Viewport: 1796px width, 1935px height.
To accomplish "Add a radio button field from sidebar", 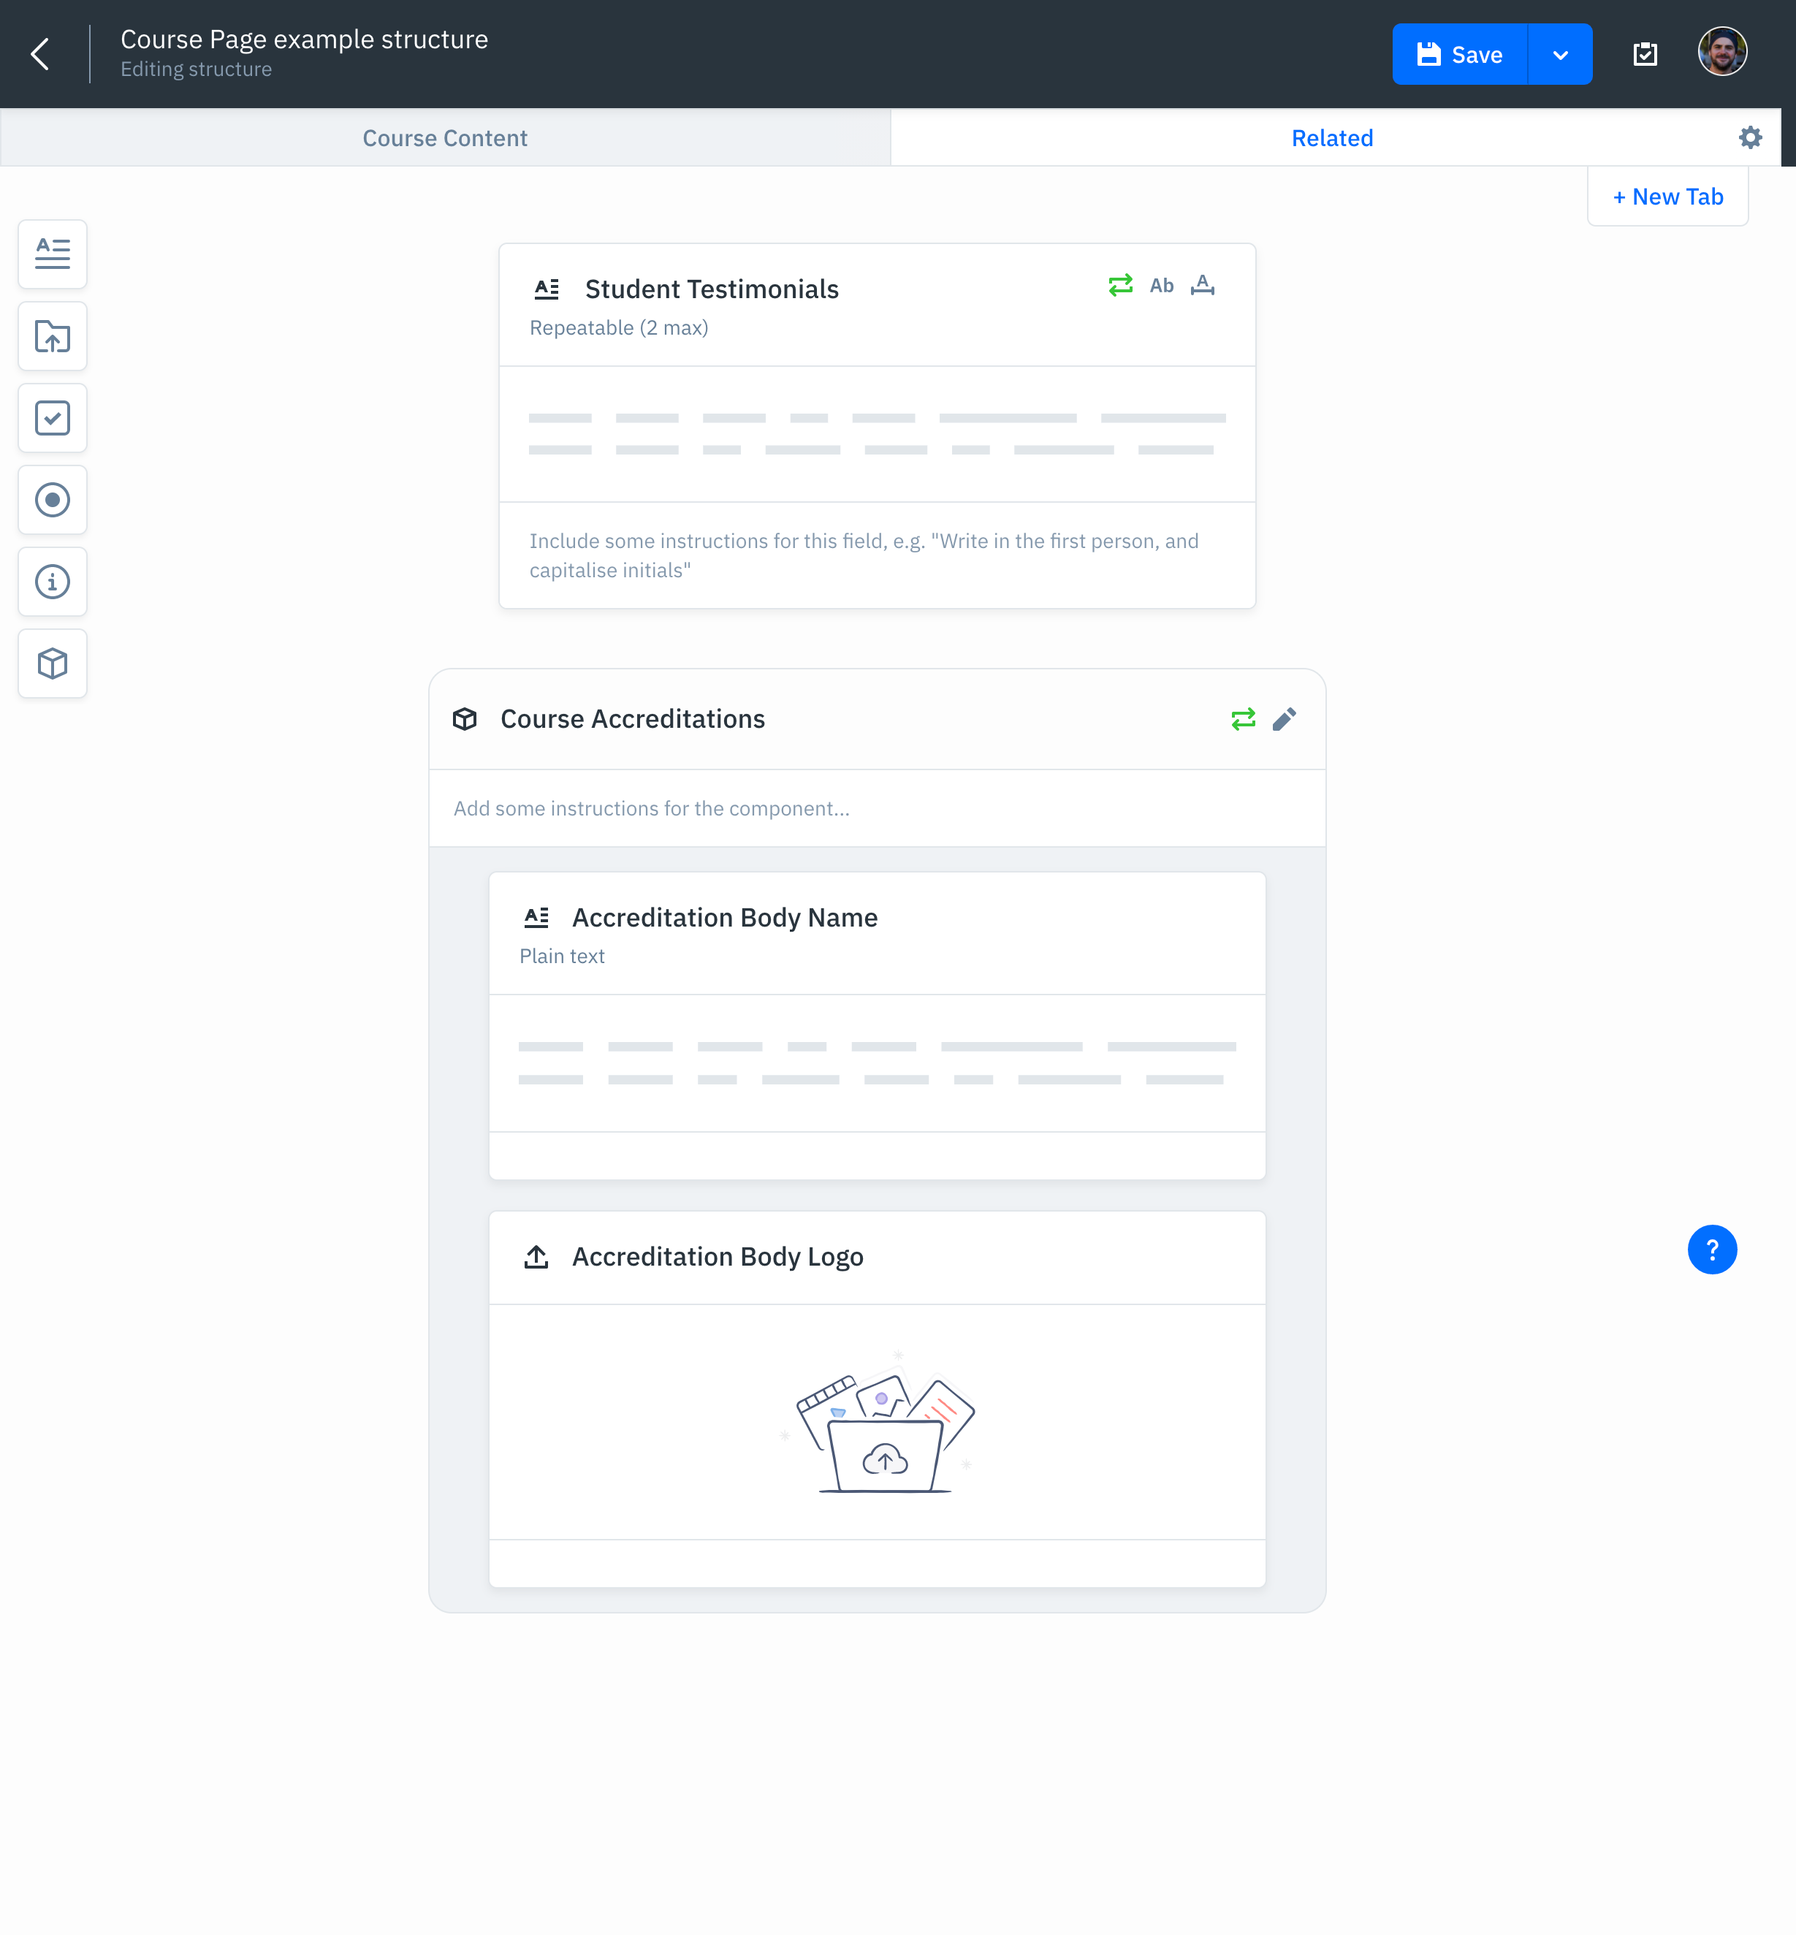I will pyautogui.click(x=53, y=500).
